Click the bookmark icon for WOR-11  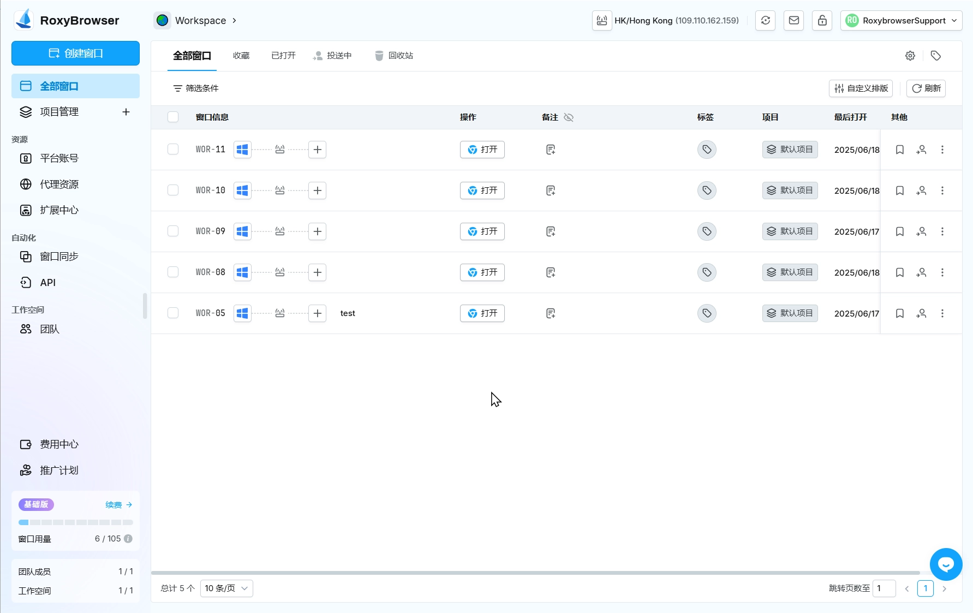[x=899, y=150]
